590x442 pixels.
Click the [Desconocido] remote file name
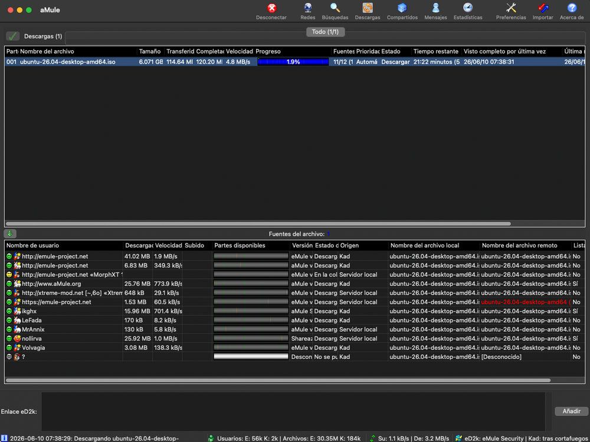coord(501,357)
